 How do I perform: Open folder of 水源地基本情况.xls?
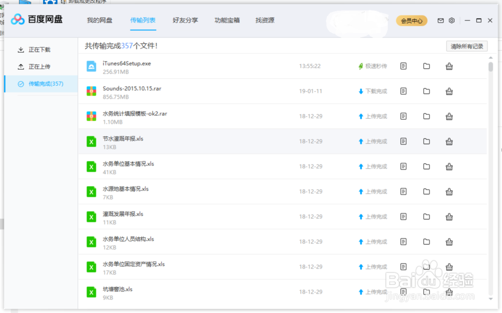pyautogui.click(x=426, y=192)
